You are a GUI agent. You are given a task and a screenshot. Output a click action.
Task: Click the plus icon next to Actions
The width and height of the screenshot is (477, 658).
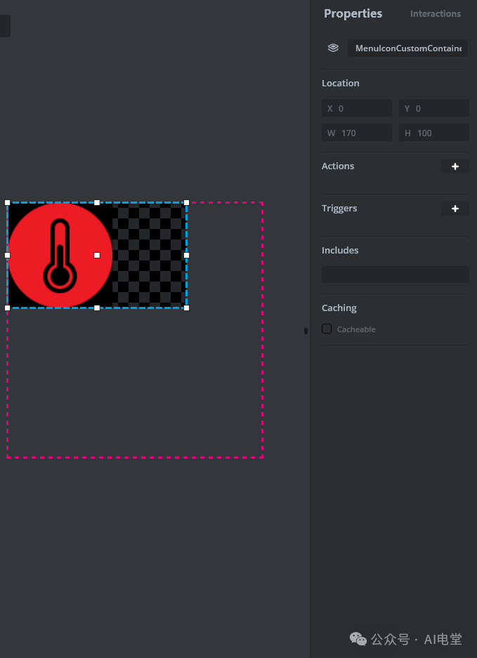[455, 166]
